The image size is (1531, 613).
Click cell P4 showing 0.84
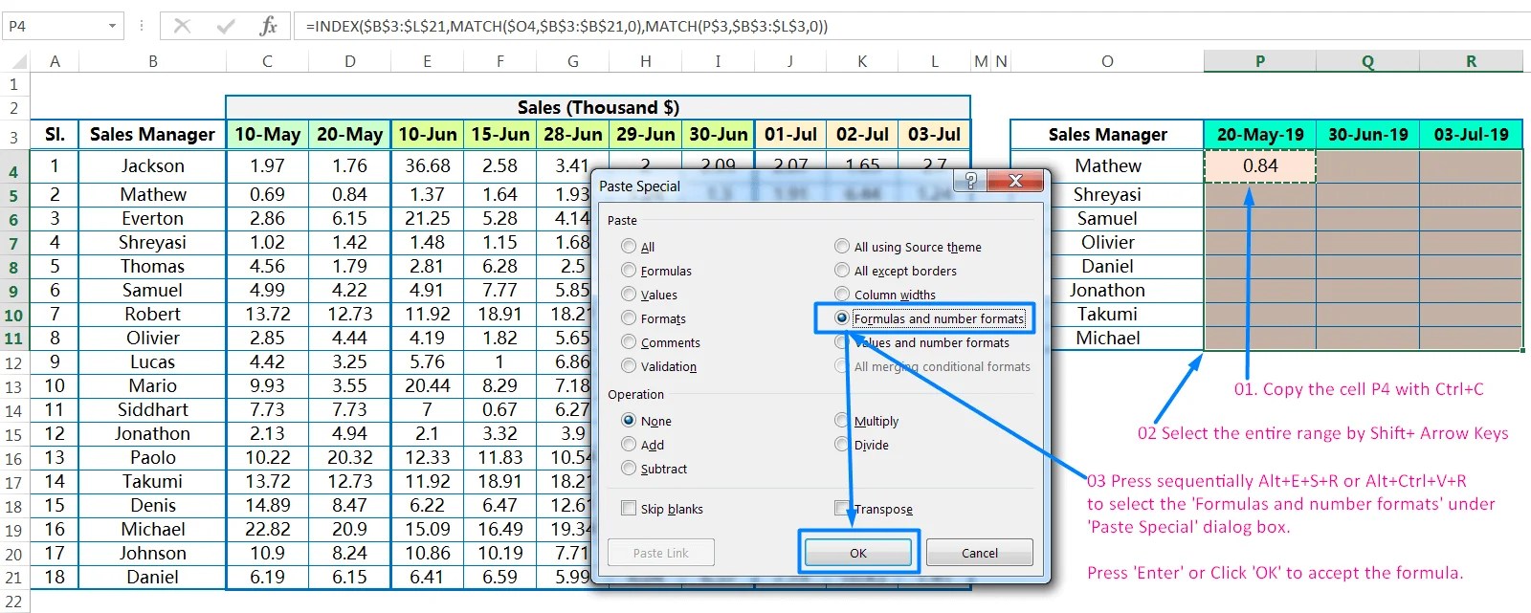1260,165
